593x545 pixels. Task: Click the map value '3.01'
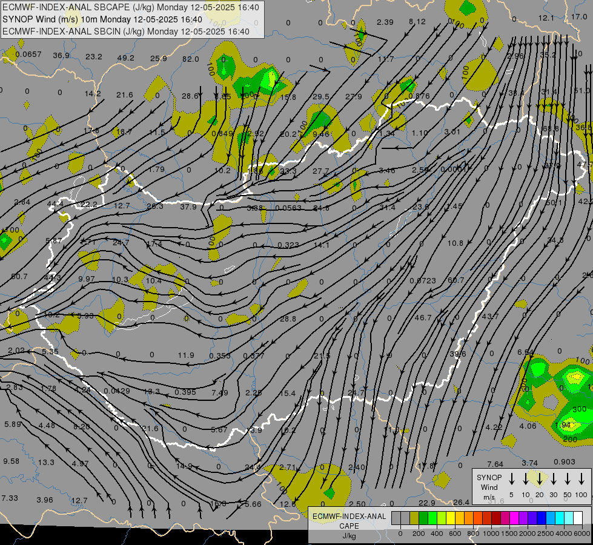tap(452, 131)
